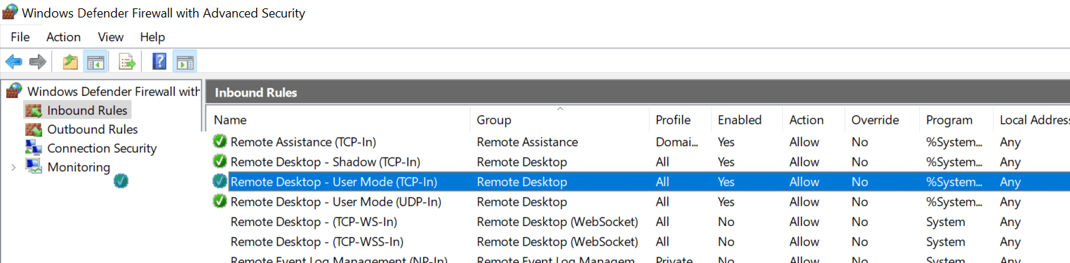Click green check icon of Remote Assistance (TCP-In)
Screen dimensions: 1070x263
(220, 142)
